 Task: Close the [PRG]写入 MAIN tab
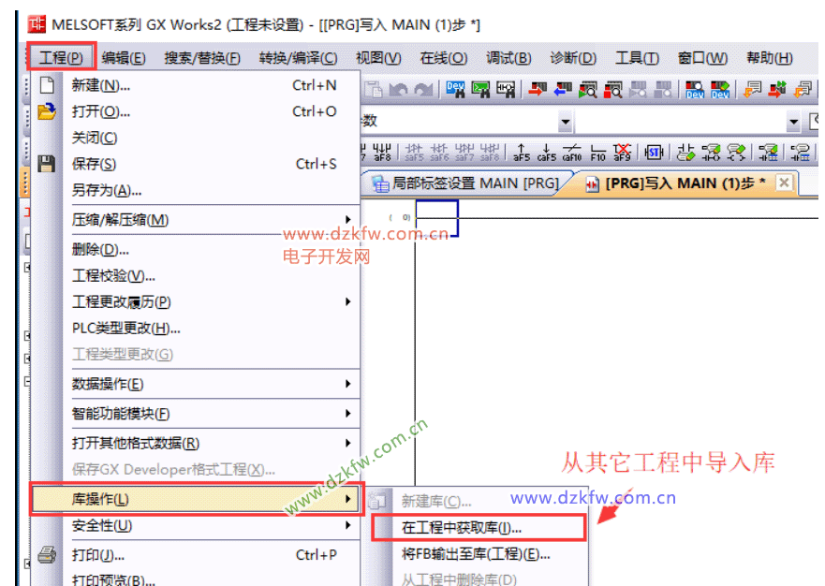click(x=784, y=183)
